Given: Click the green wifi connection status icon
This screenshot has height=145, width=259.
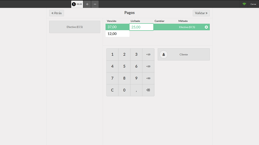Looking at the screenshot, I should (244, 4).
